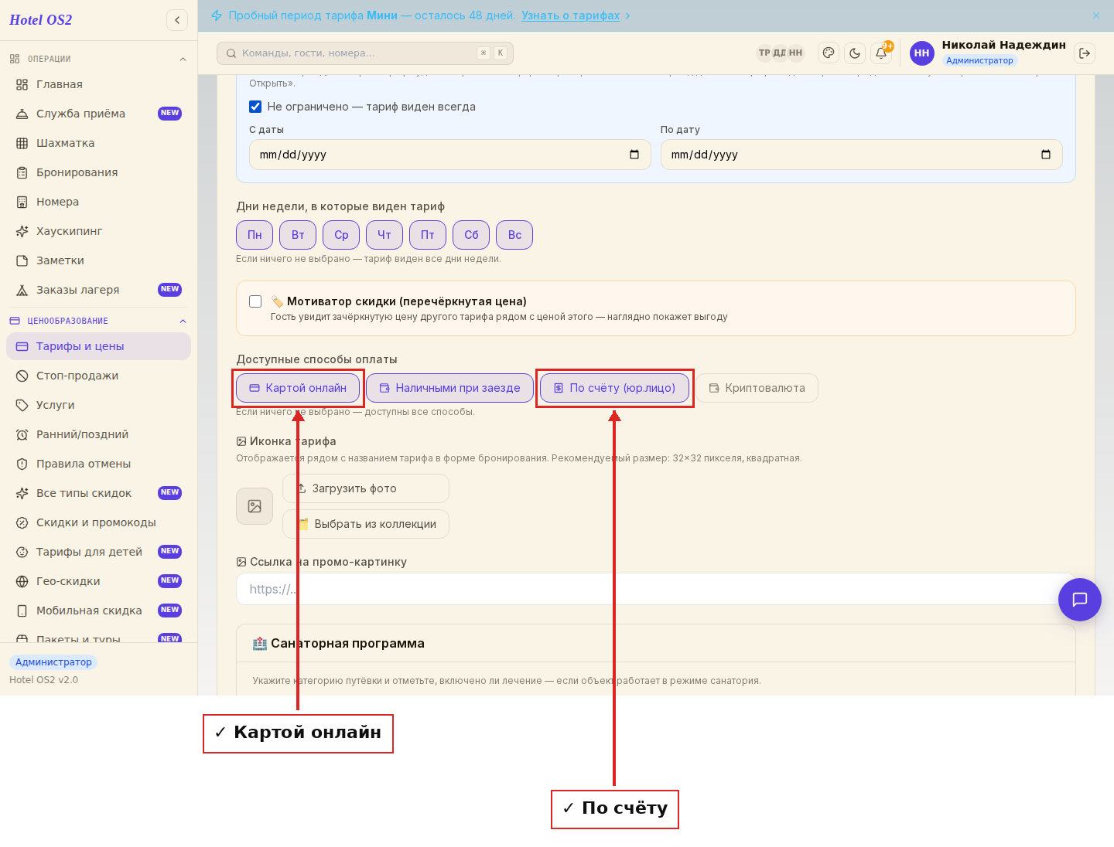
Task: Enable Мотиватор скидки checkbox
Action: [255, 301]
